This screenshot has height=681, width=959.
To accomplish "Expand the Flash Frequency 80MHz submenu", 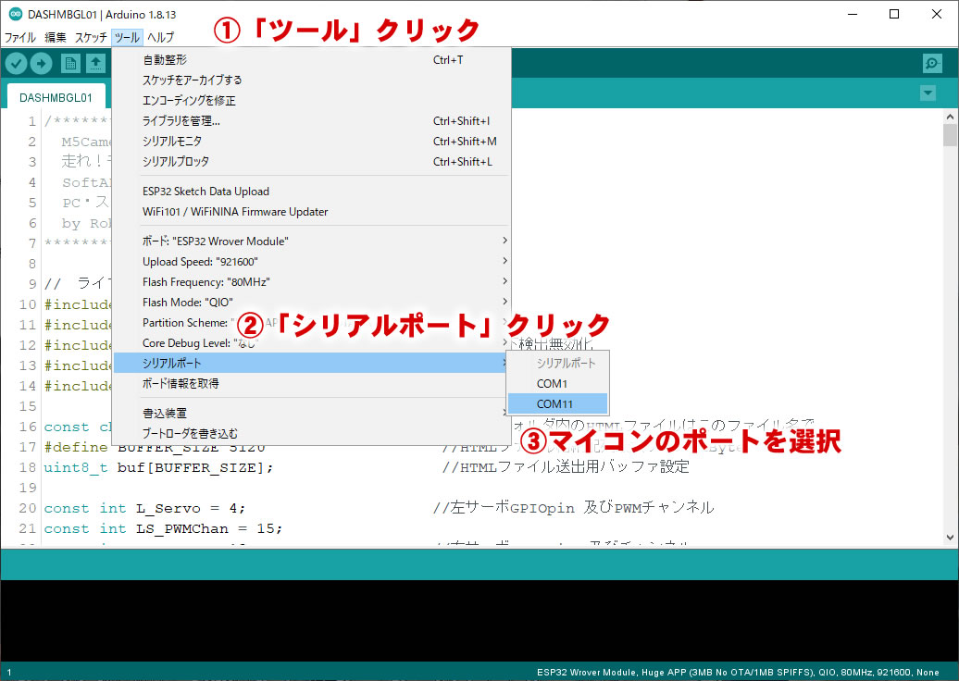I will 312,282.
